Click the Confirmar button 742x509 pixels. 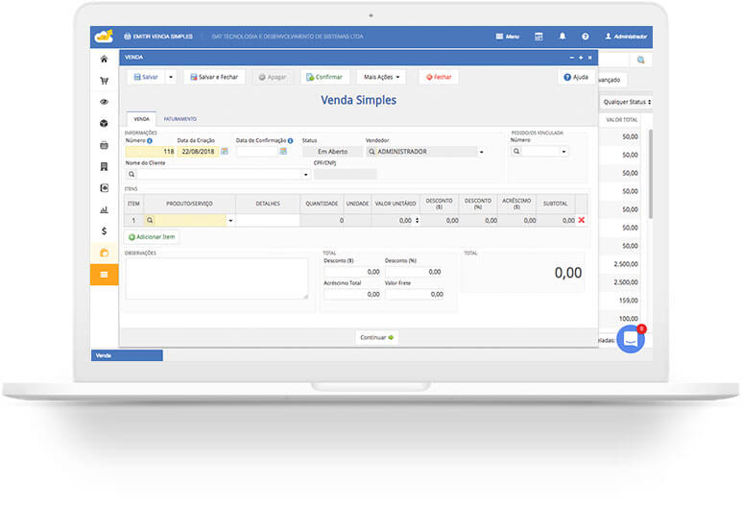[x=325, y=77]
